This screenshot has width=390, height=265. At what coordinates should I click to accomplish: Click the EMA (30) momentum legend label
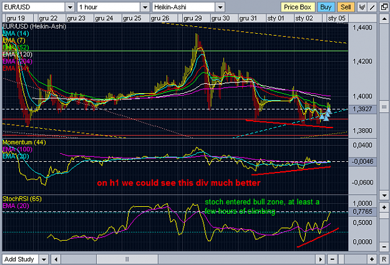click(x=16, y=156)
